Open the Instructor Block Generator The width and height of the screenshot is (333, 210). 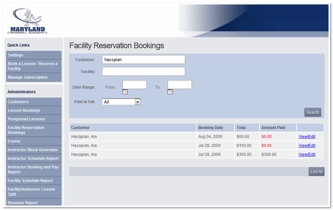pyautogui.click(x=34, y=150)
